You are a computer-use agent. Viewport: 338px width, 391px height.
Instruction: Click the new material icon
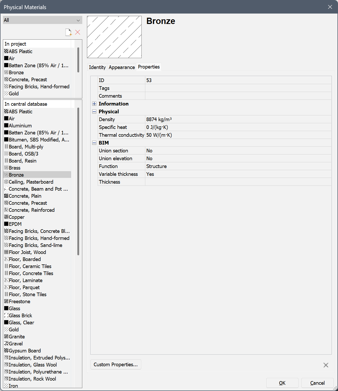coord(68,32)
